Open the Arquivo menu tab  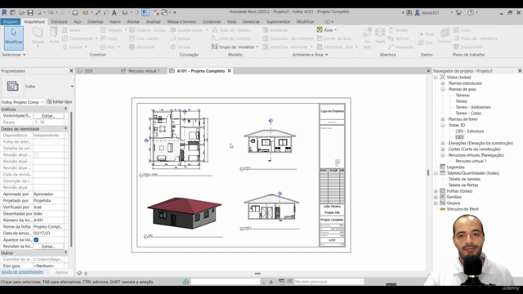(x=11, y=22)
